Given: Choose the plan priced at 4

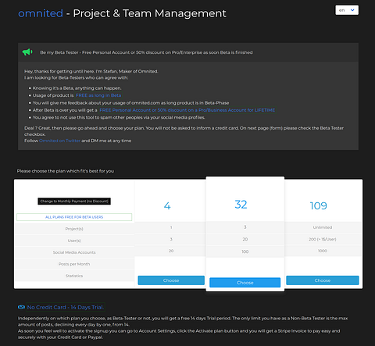Looking at the screenshot, I should 171,280.
